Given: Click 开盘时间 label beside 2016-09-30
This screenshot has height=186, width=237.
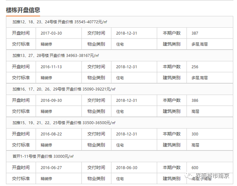Looking at the screenshot, I should (x=21, y=100).
